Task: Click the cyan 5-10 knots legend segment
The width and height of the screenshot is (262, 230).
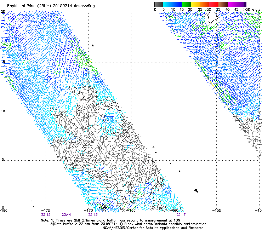Action: 168,4
